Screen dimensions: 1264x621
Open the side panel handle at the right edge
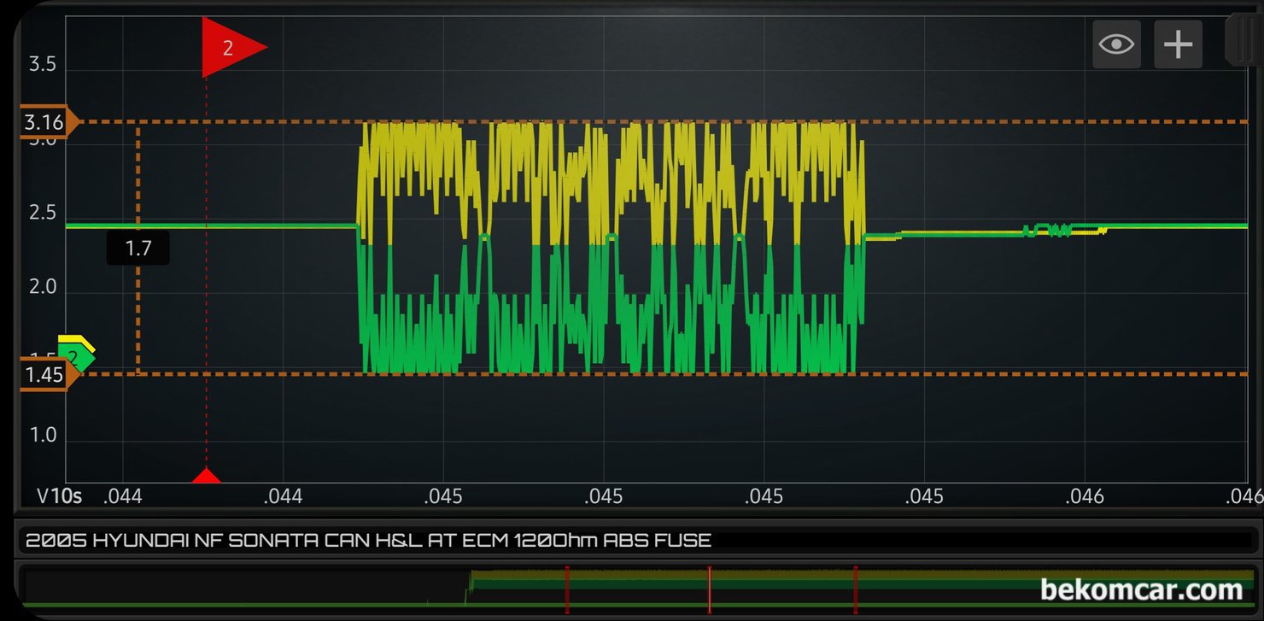[1242, 40]
